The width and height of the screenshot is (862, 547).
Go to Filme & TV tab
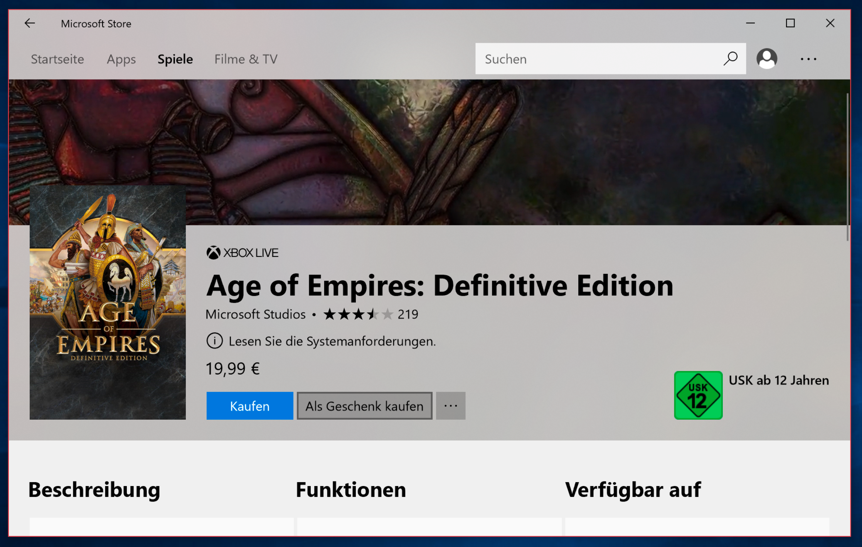(x=246, y=59)
